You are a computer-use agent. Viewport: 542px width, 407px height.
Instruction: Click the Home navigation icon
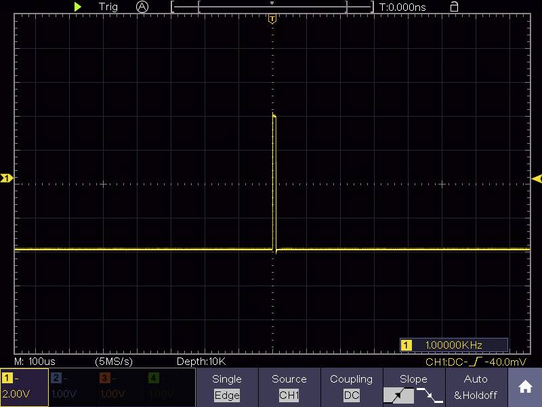525,387
